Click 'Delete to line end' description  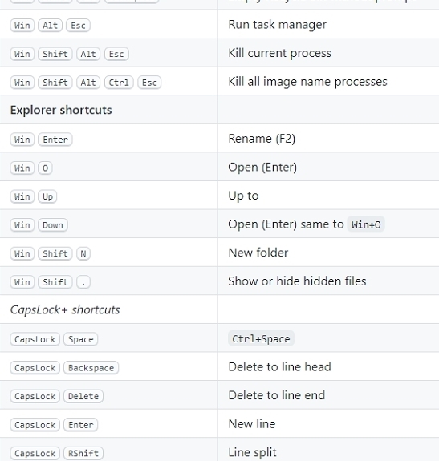(x=277, y=395)
